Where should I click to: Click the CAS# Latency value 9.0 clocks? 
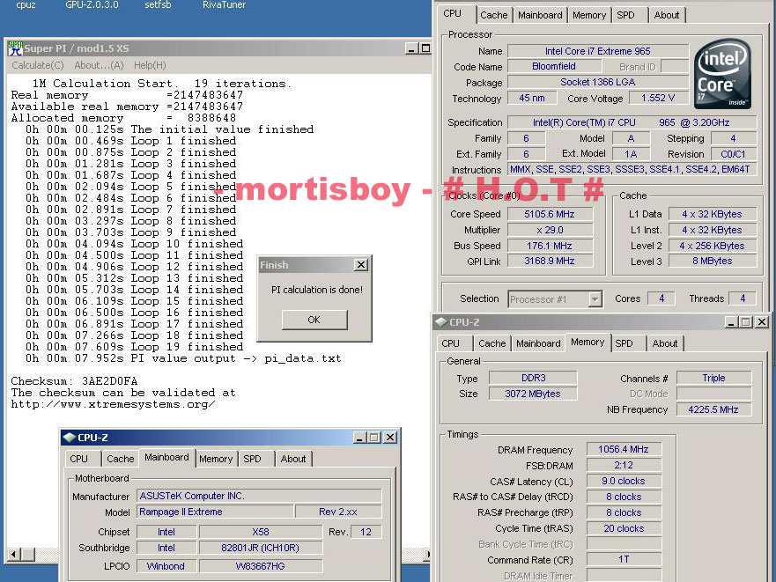click(624, 481)
